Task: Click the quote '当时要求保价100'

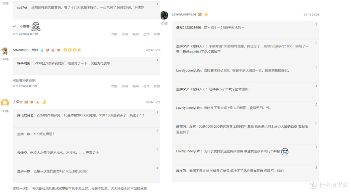Action: (x=233, y=70)
